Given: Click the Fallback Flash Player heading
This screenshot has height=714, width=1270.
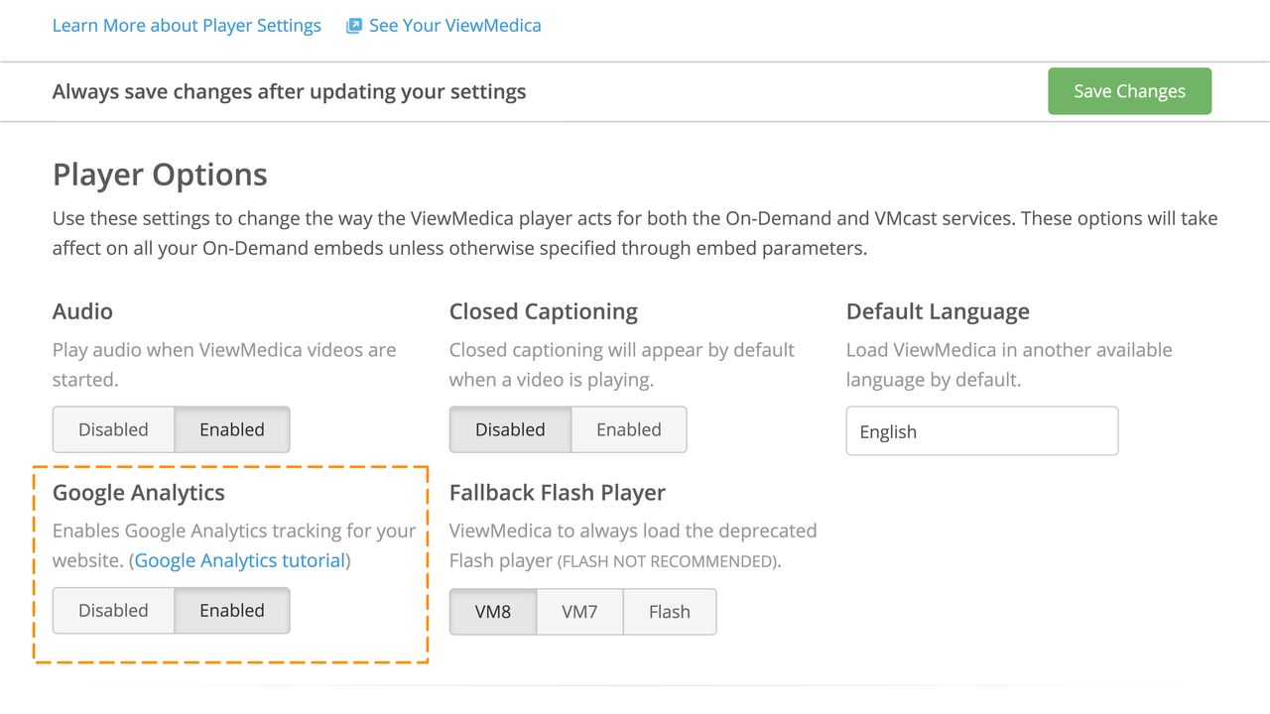Looking at the screenshot, I should [557, 493].
